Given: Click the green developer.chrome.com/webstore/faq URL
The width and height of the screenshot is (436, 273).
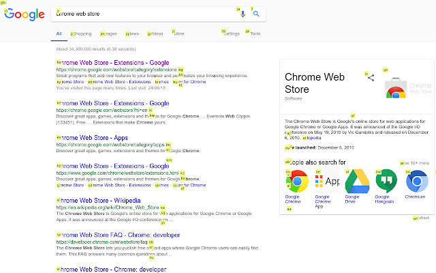Looking at the screenshot, I should [102, 242].
